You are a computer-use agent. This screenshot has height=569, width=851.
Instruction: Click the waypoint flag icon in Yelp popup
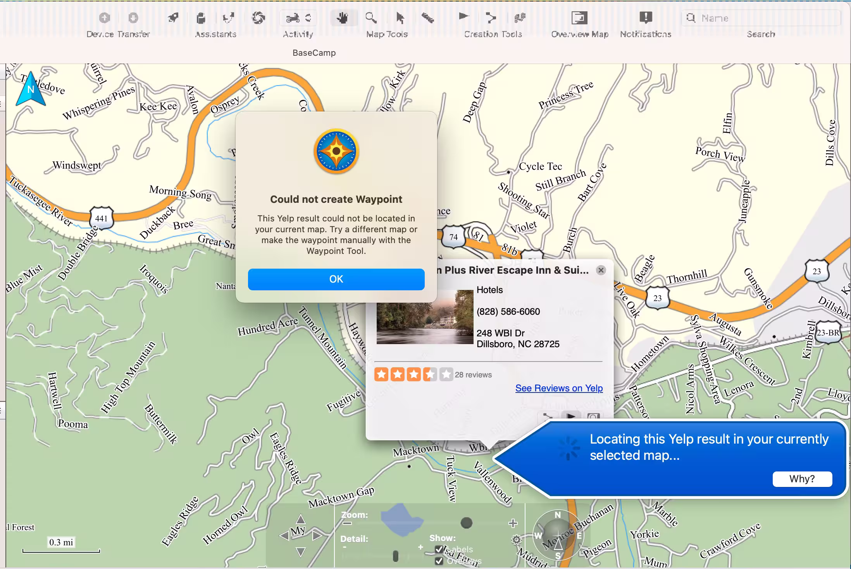[571, 417]
